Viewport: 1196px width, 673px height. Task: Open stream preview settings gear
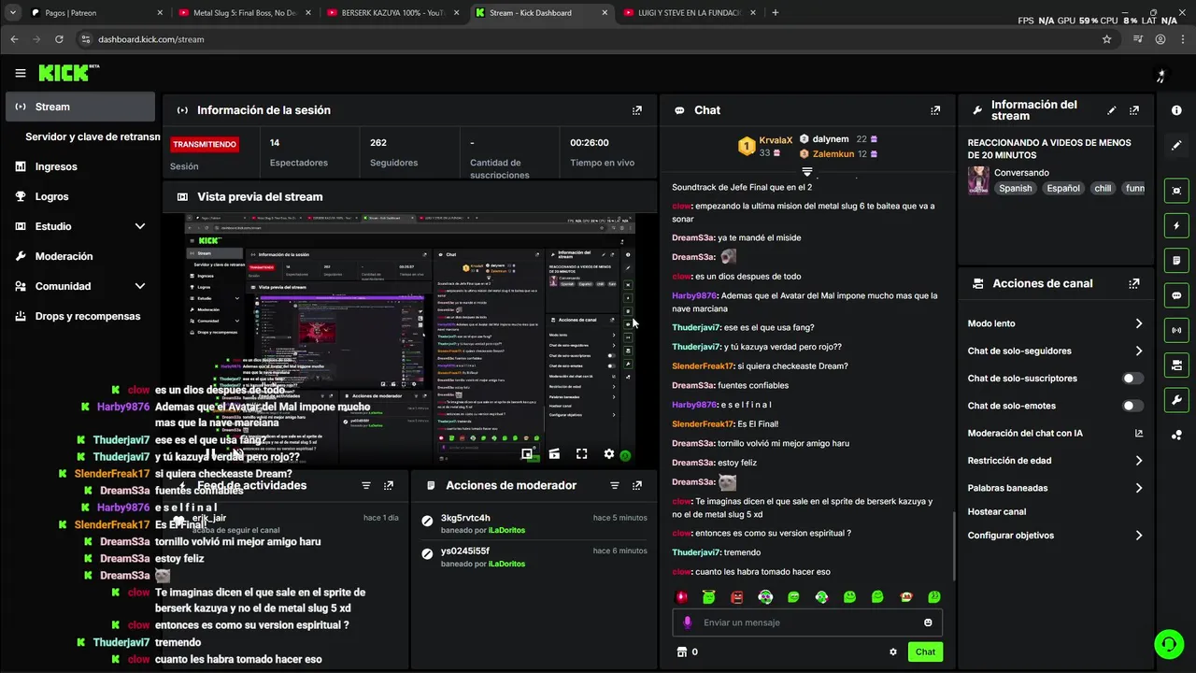[x=609, y=454]
